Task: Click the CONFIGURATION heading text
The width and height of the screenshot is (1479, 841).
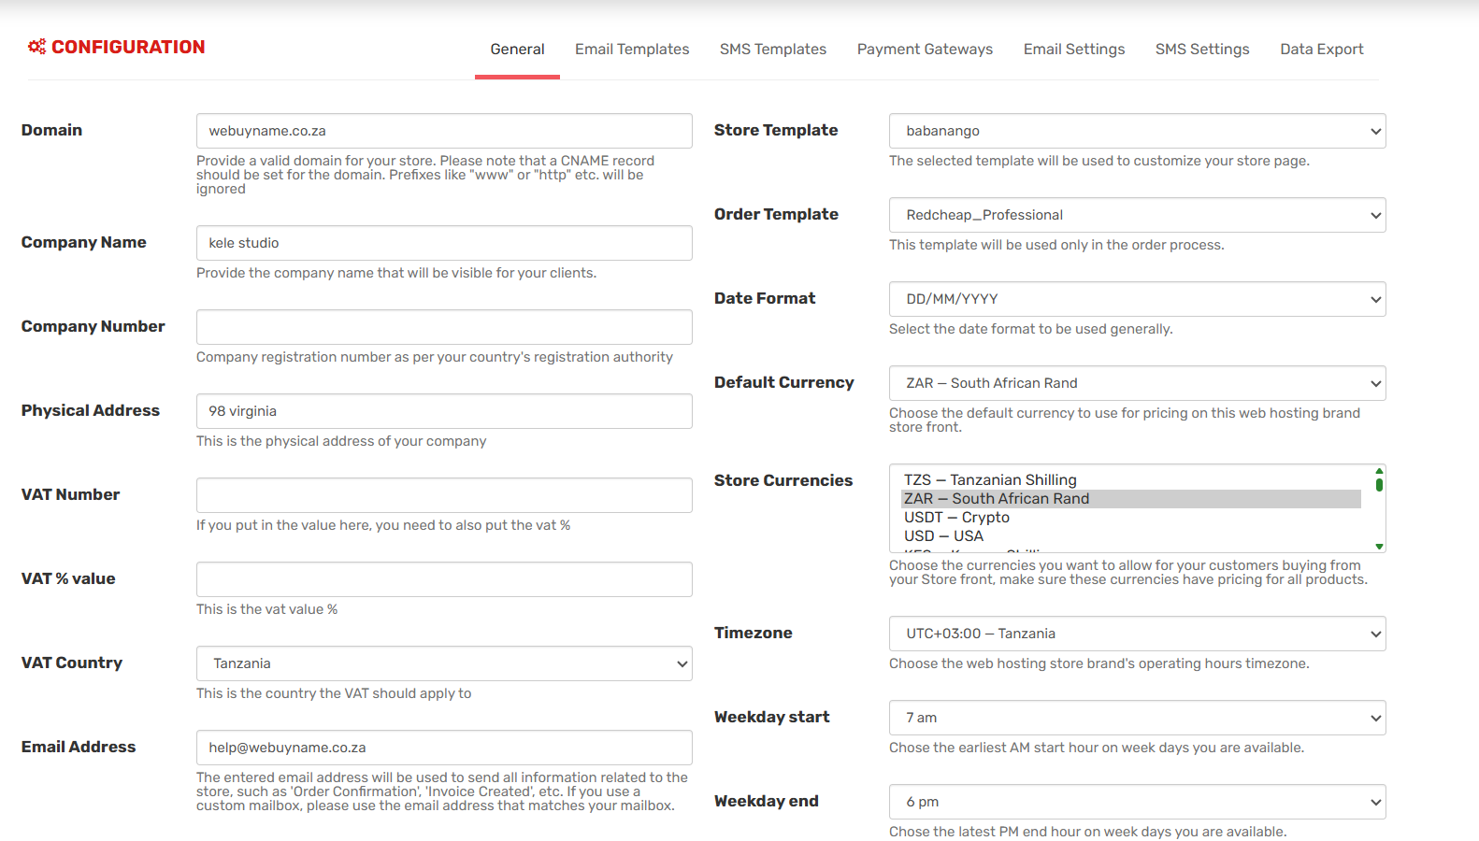Action: coord(128,47)
